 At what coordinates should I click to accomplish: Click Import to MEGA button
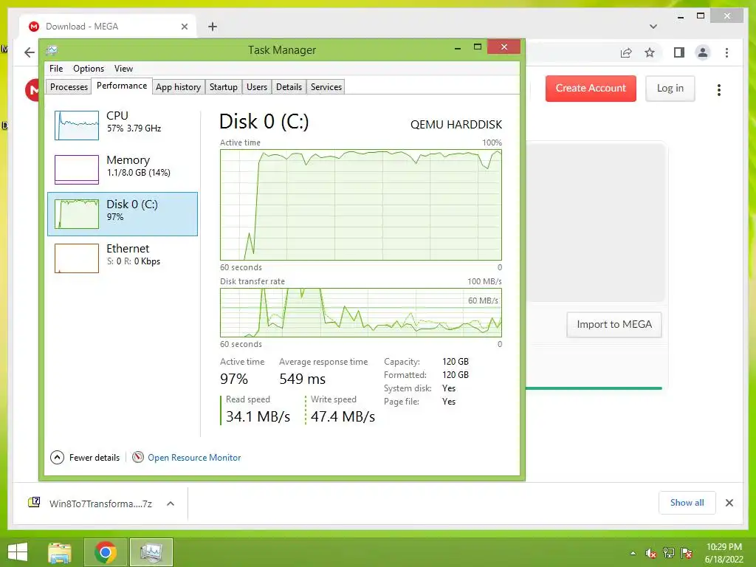point(614,325)
